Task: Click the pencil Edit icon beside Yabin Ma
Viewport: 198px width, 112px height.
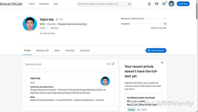Action: pyautogui.click(x=57, y=19)
